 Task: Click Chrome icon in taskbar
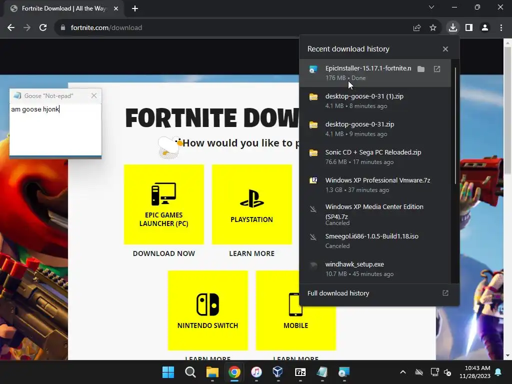tap(234, 372)
